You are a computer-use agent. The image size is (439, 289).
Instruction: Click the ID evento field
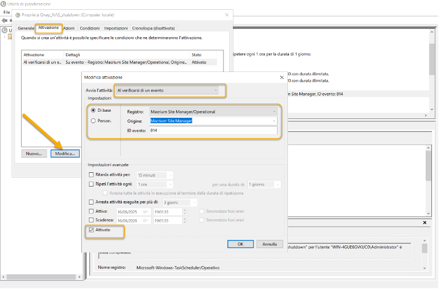(x=213, y=130)
